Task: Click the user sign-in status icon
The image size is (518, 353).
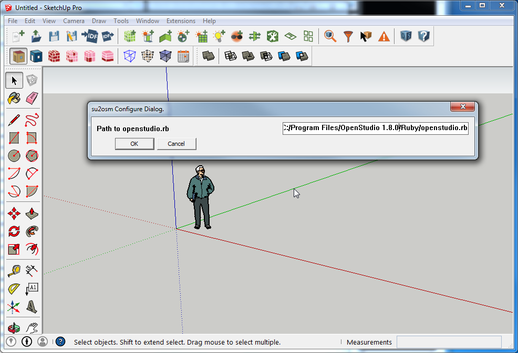Action: [43, 341]
